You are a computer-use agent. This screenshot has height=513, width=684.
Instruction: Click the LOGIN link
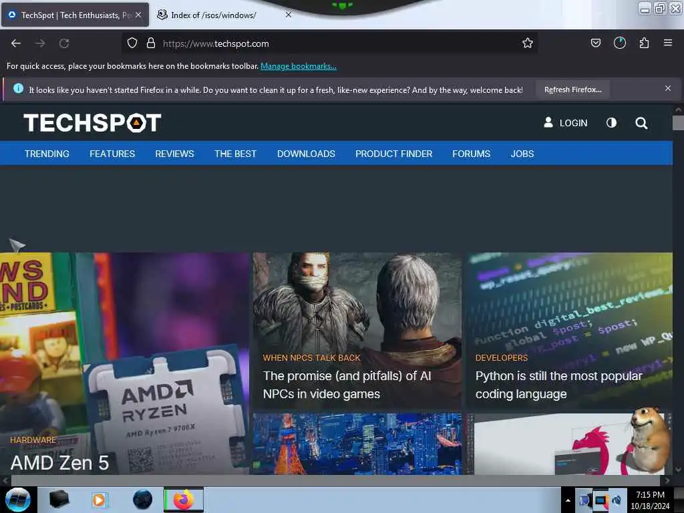pyautogui.click(x=573, y=124)
